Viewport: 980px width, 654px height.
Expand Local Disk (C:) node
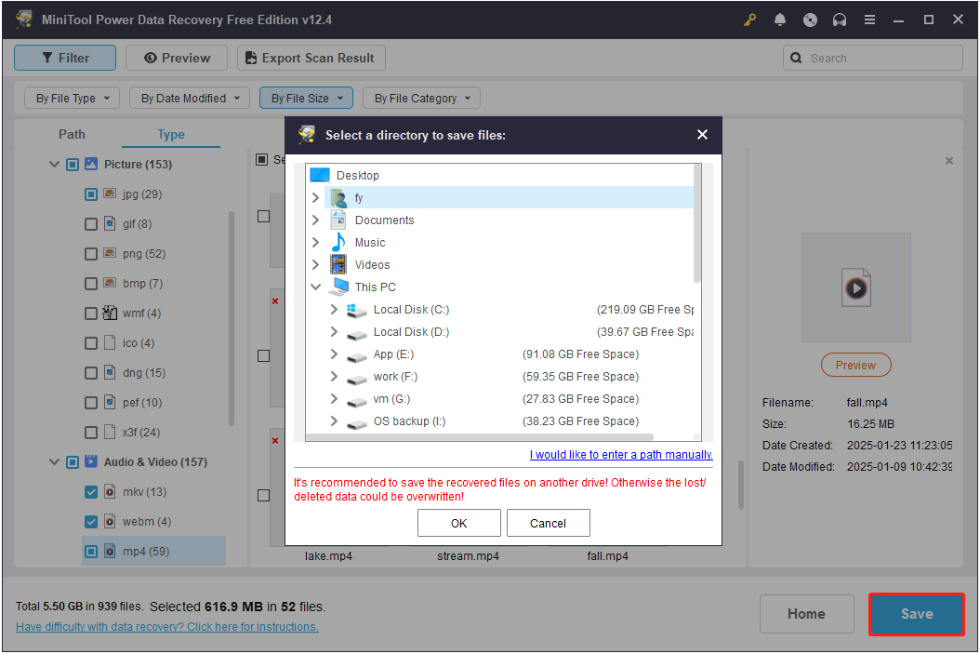point(334,310)
